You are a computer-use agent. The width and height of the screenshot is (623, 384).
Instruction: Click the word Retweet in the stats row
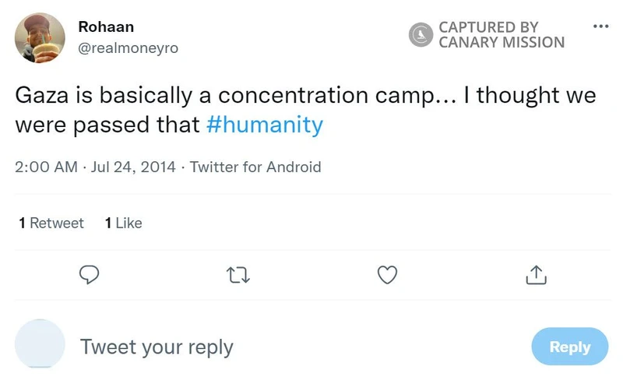(x=56, y=223)
